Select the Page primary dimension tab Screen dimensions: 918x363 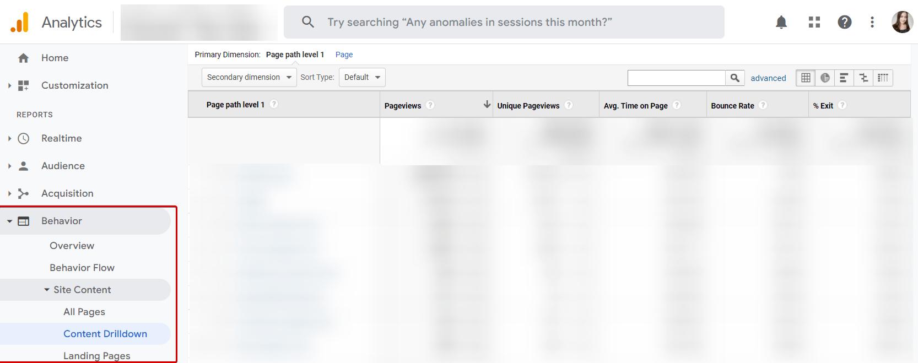(343, 54)
